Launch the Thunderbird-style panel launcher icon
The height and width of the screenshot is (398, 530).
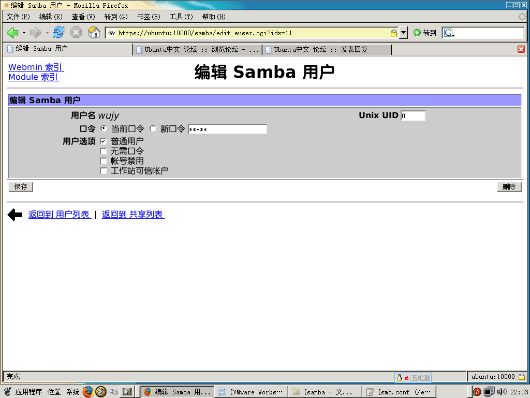101,392
